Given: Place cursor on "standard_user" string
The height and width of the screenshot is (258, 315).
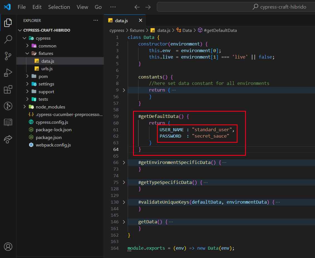Looking at the screenshot, I should (x=212, y=130).
